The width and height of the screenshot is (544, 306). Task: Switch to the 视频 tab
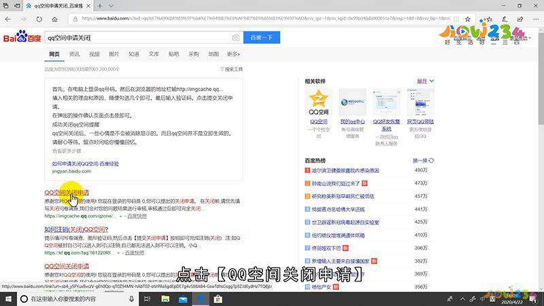click(x=94, y=54)
